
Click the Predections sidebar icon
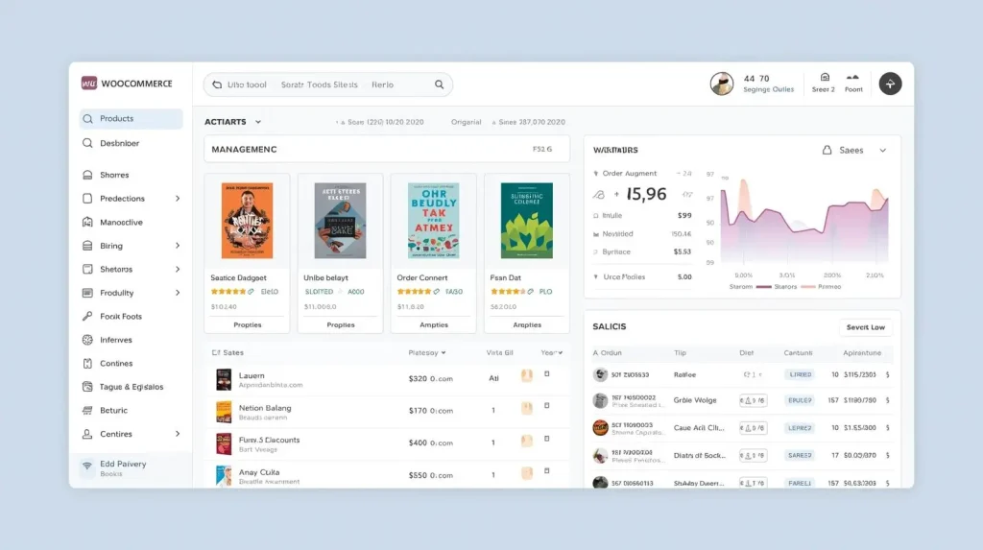point(87,198)
